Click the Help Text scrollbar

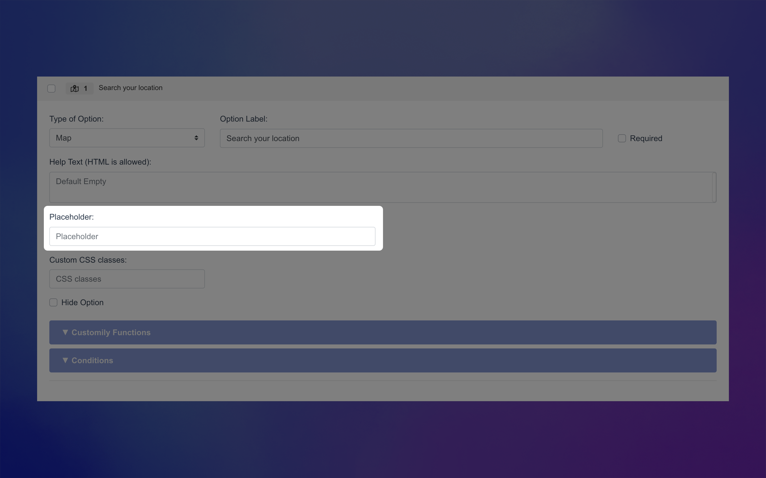pos(714,187)
